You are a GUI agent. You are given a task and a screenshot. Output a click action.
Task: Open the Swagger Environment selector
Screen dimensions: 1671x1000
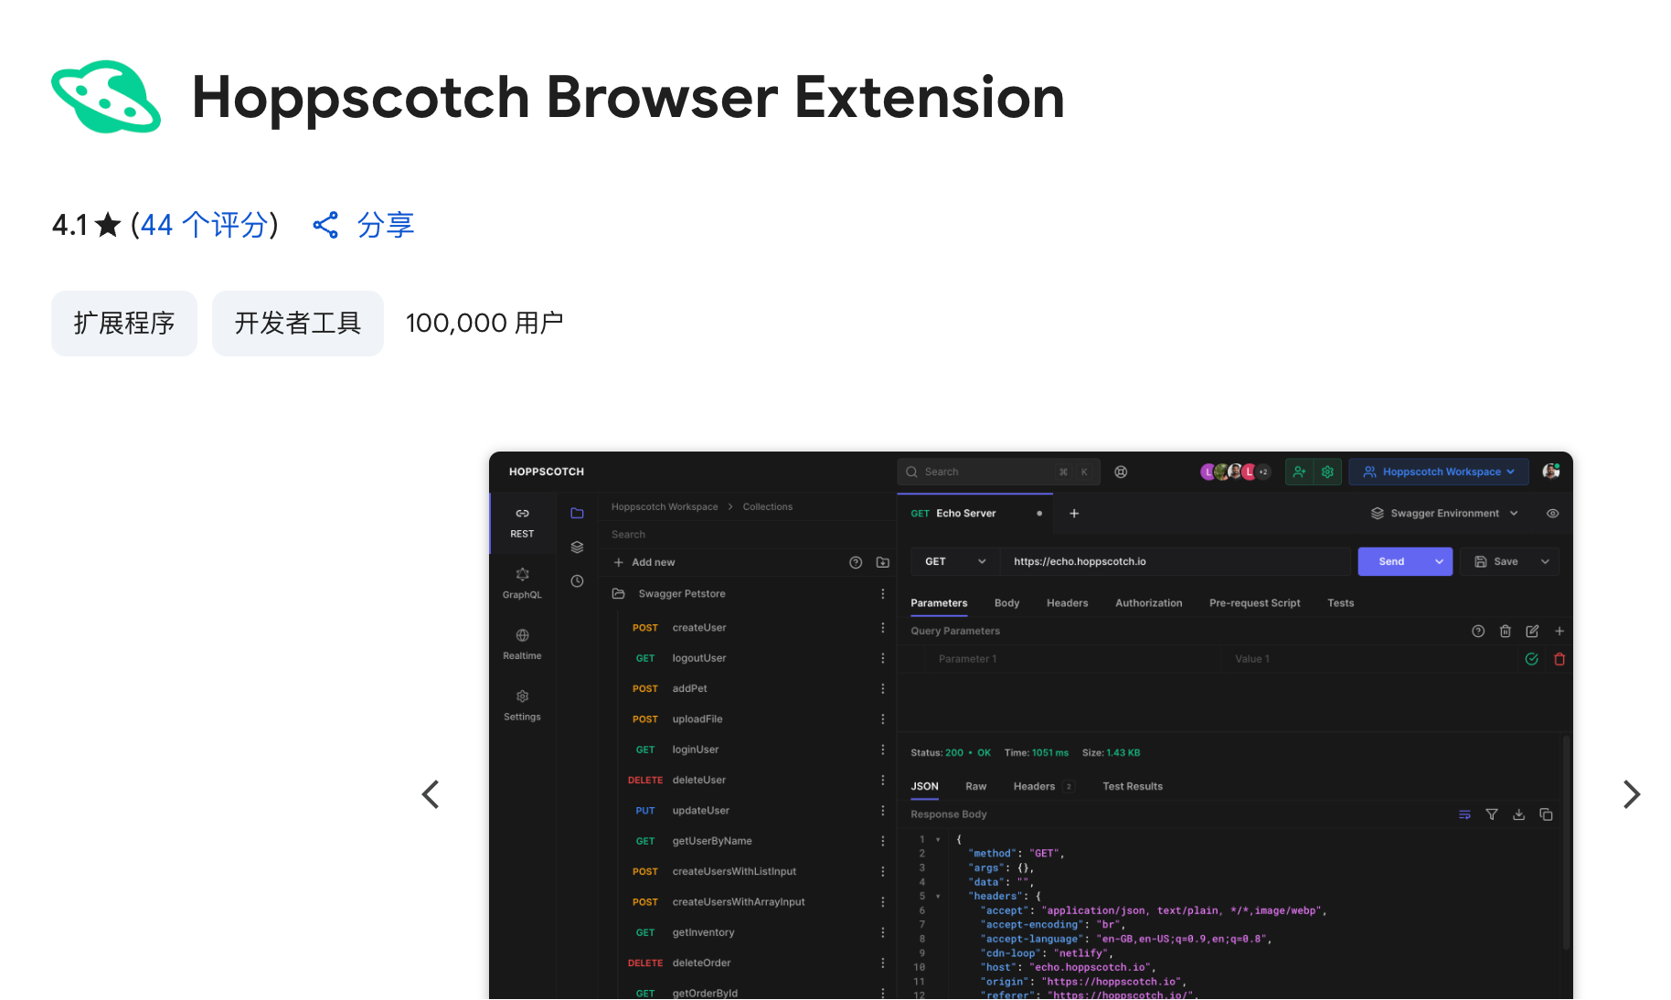[1444, 514]
